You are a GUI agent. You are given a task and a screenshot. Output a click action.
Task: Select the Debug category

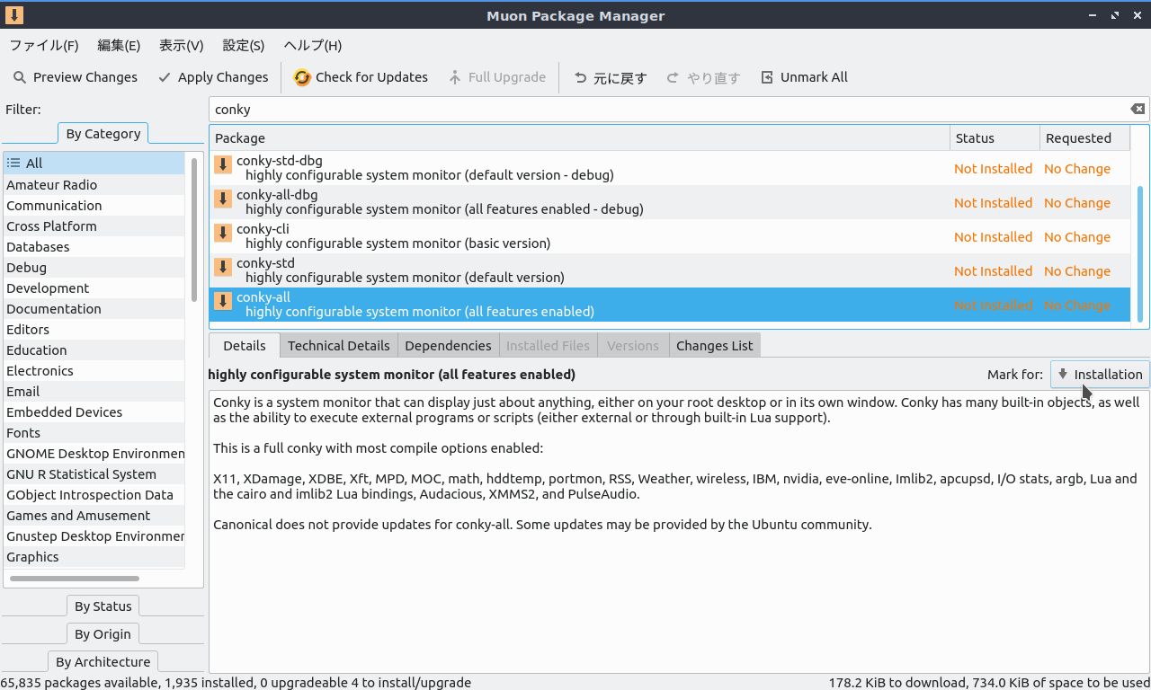tap(94, 267)
